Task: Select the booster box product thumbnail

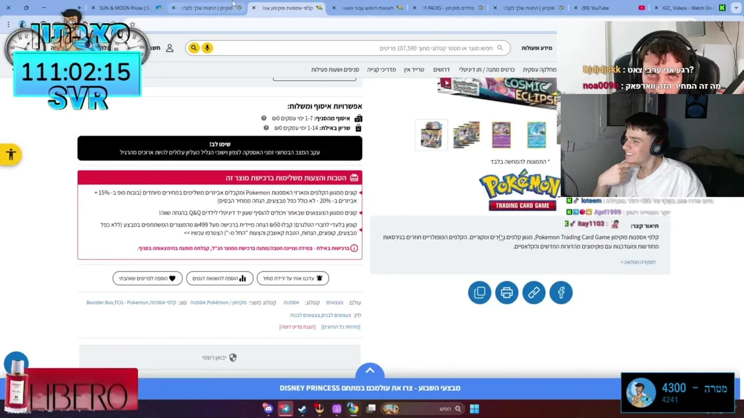Action: pos(431,135)
